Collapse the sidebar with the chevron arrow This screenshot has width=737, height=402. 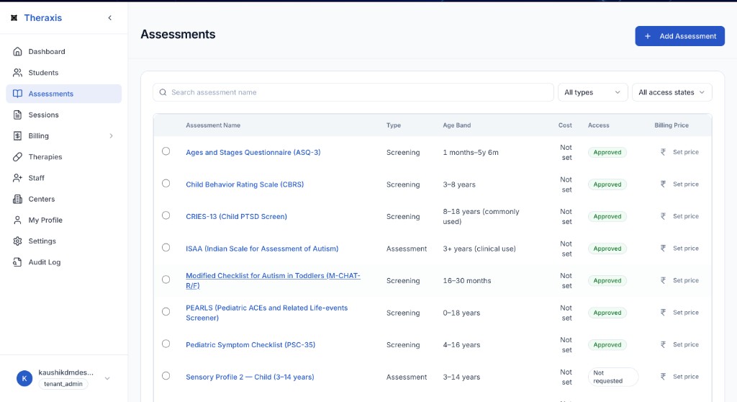coord(110,18)
